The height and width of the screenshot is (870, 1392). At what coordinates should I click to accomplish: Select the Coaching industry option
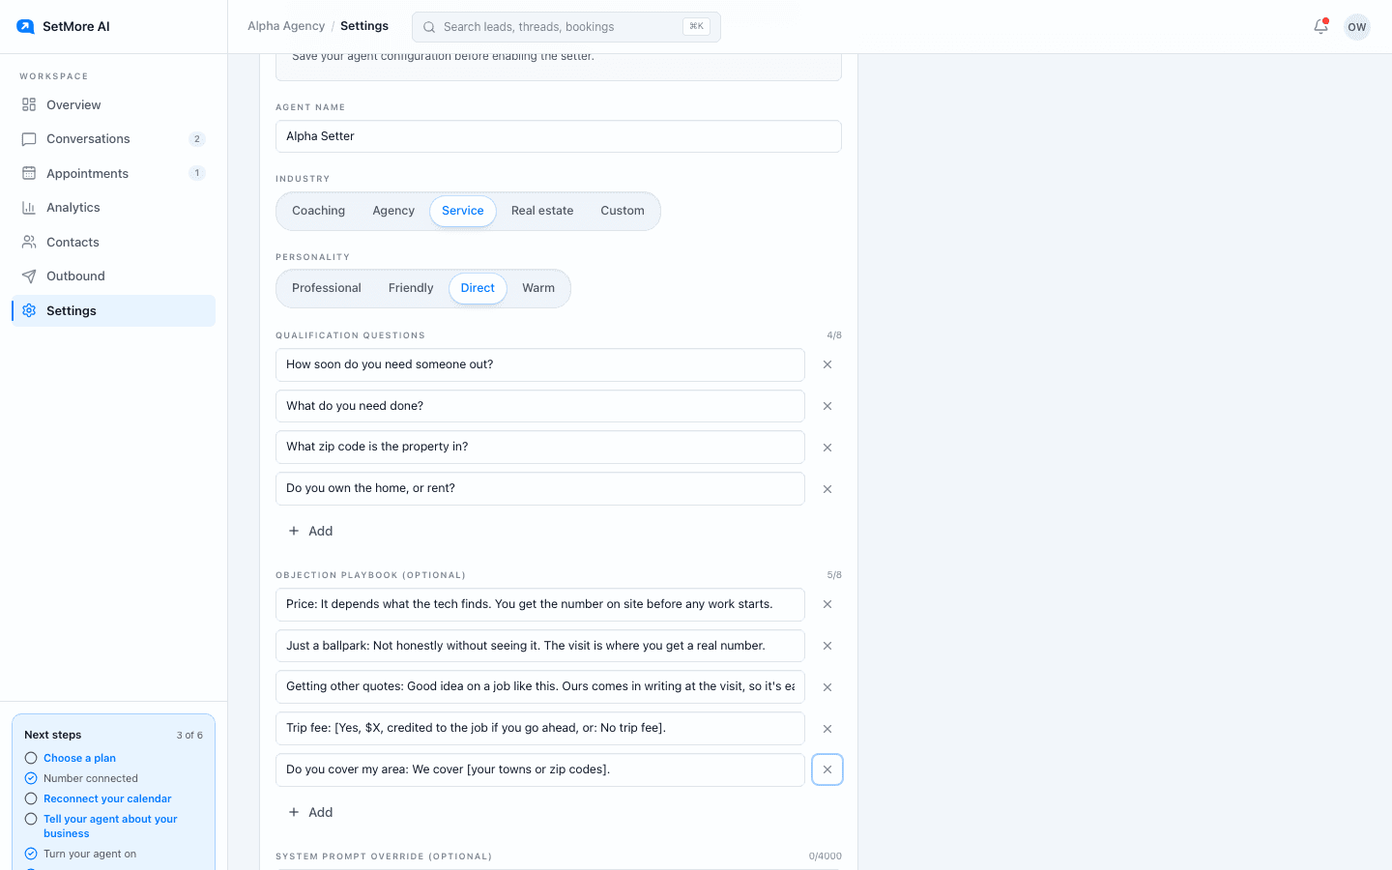pyautogui.click(x=318, y=211)
